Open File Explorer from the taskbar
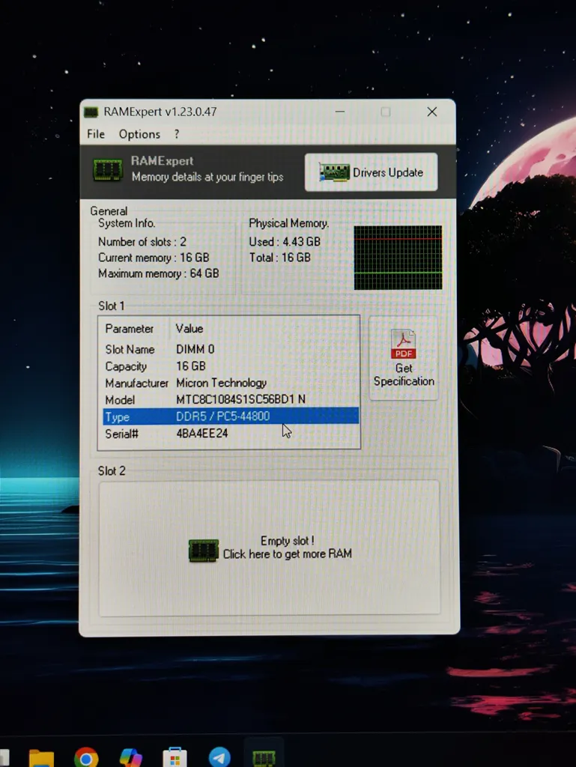This screenshot has height=767, width=576. [41, 757]
